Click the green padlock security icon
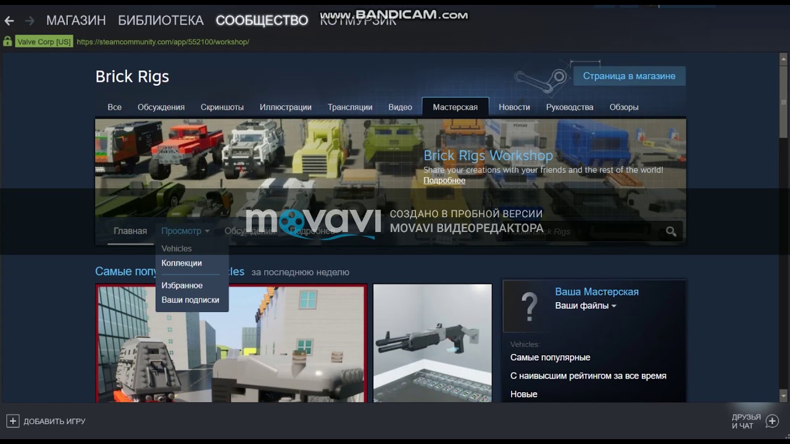Screen dimensions: 790x444 (x=7, y=41)
